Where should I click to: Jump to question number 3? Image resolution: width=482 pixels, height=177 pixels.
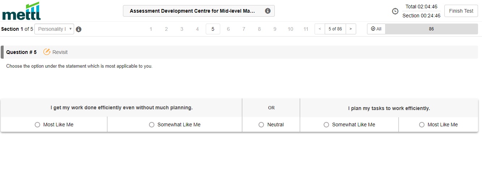pyautogui.click(x=182, y=29)
